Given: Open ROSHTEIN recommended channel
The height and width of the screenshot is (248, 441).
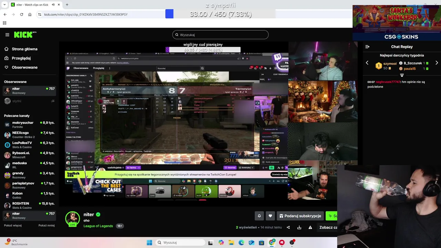Looking at the screenshot, I should click(29, 205).
